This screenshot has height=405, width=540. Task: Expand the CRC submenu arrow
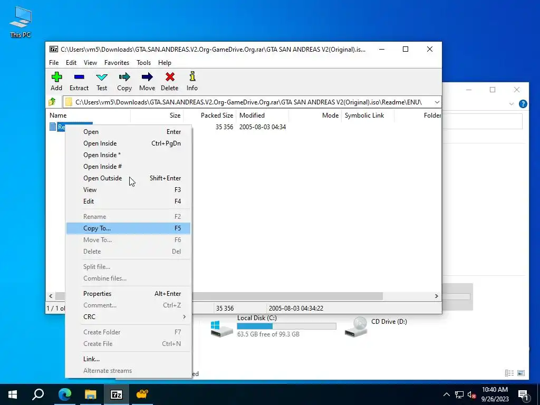pos(184,317)
